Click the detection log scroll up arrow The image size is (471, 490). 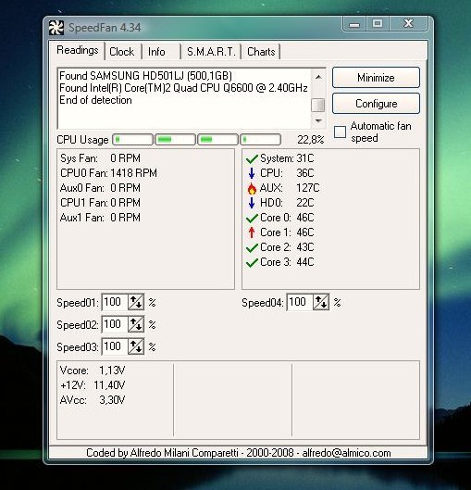coord(318,77)
